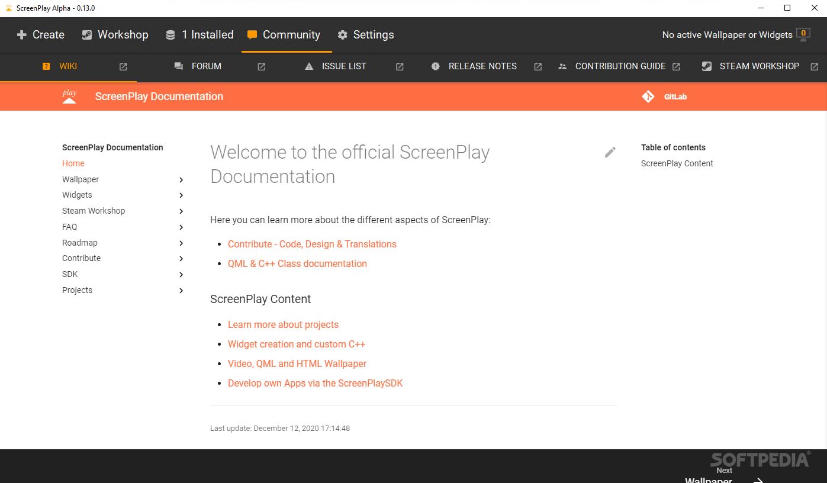Viewport: 827px width, 483px height.
Task: Select FAQ in the documentation sidebar
Action: click(70, 227)
